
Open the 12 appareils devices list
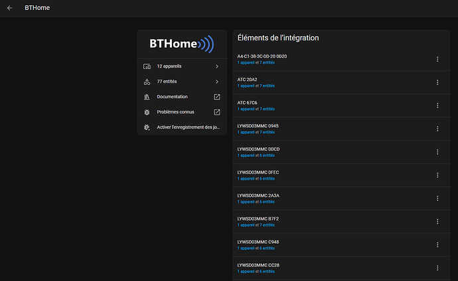[x=182, y=66]
